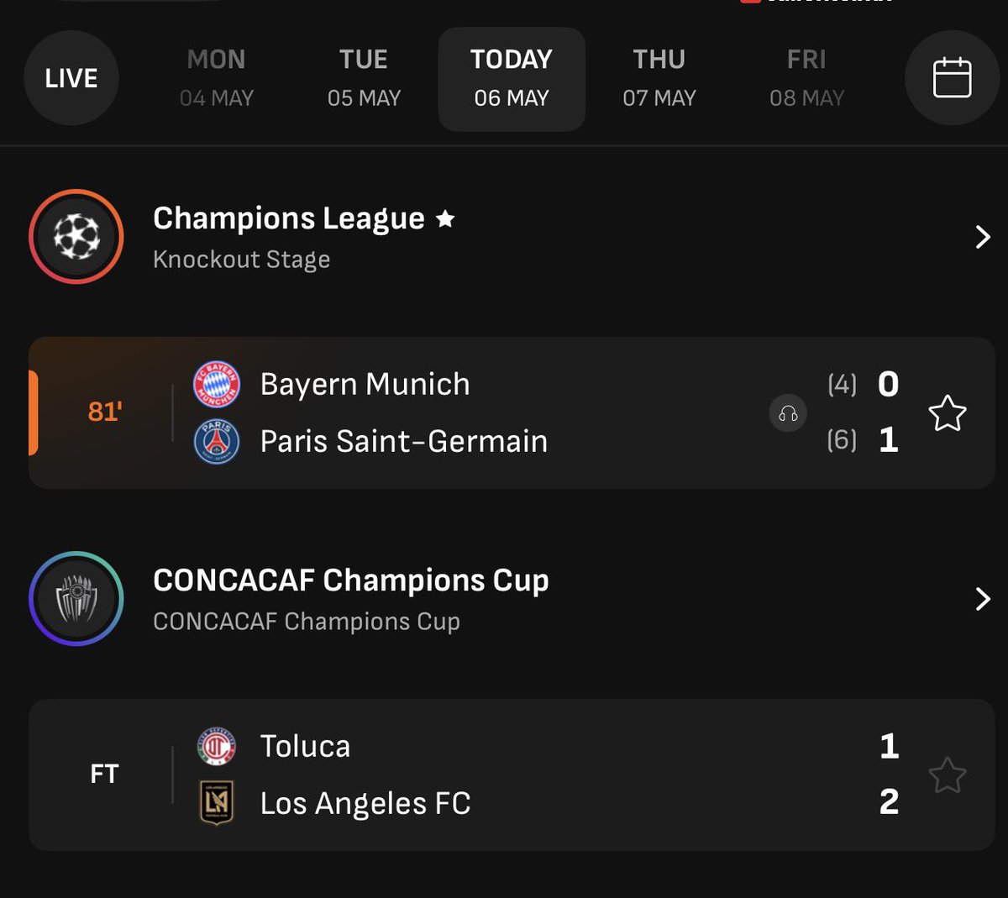Select the MON 04 MAY tab
Viewport: 1008px width, 898px height.
pyautogui.click(x=217, y=78)
